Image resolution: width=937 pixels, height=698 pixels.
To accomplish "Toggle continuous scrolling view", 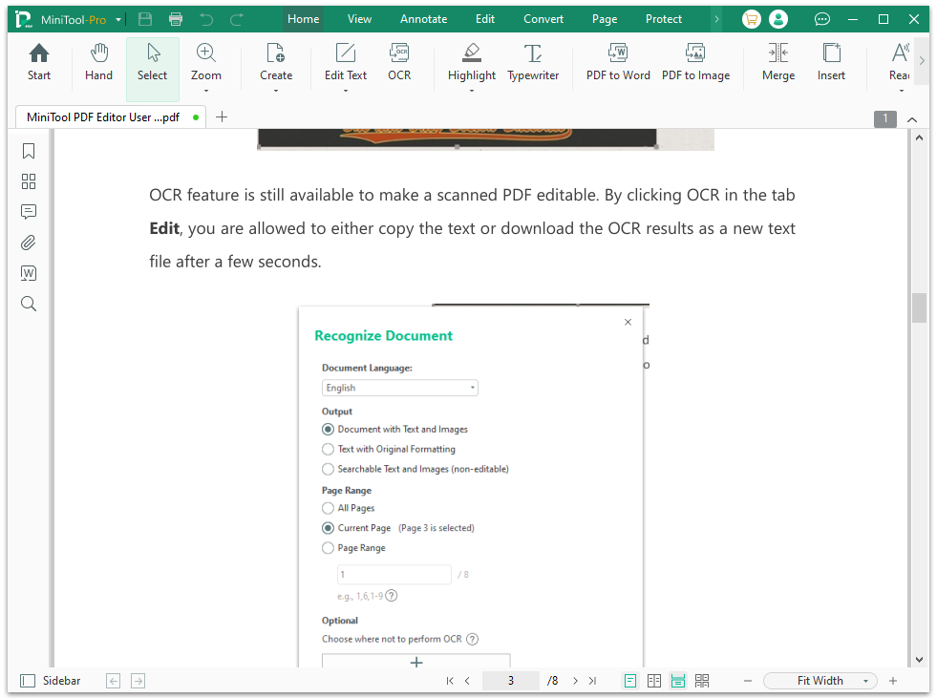I will click(677, 681).
